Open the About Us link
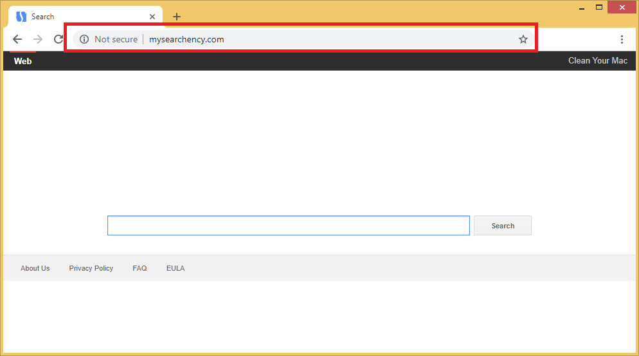This screenshot has width=639, height=356. 35,268
